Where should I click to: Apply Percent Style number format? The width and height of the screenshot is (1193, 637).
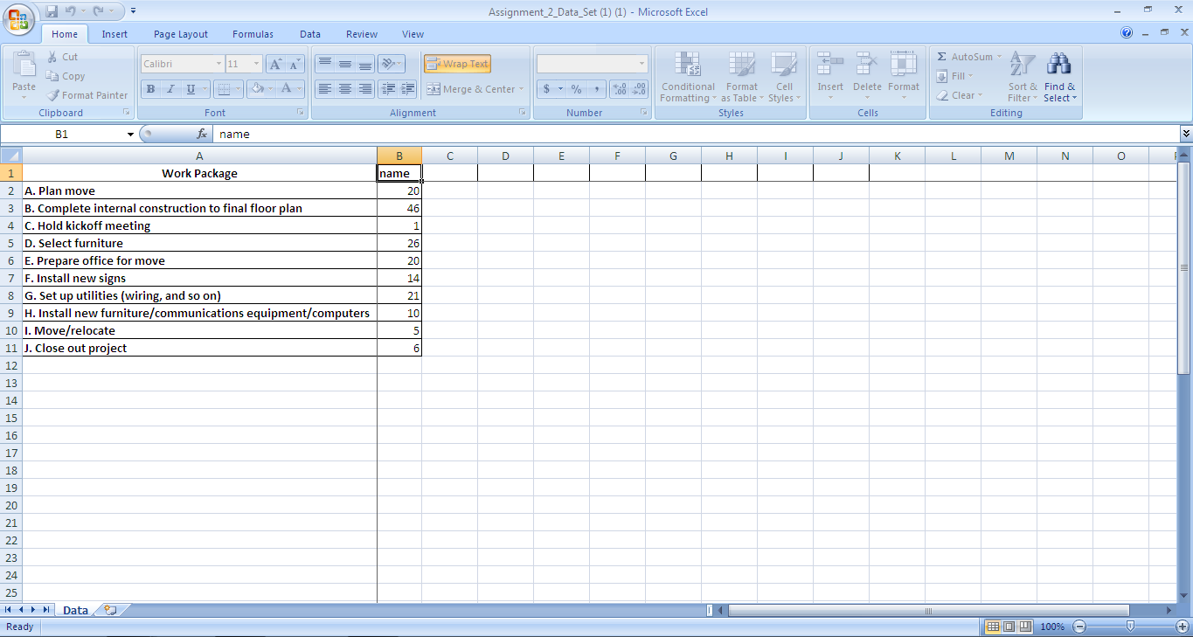pos(576,89)
